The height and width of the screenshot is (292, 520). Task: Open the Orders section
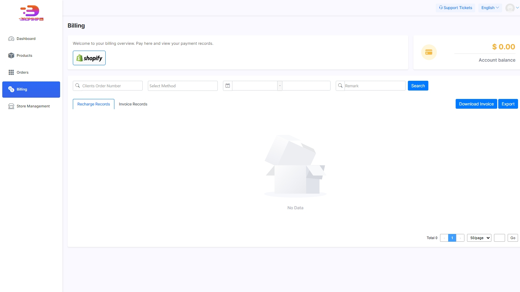tap(31, 72)
